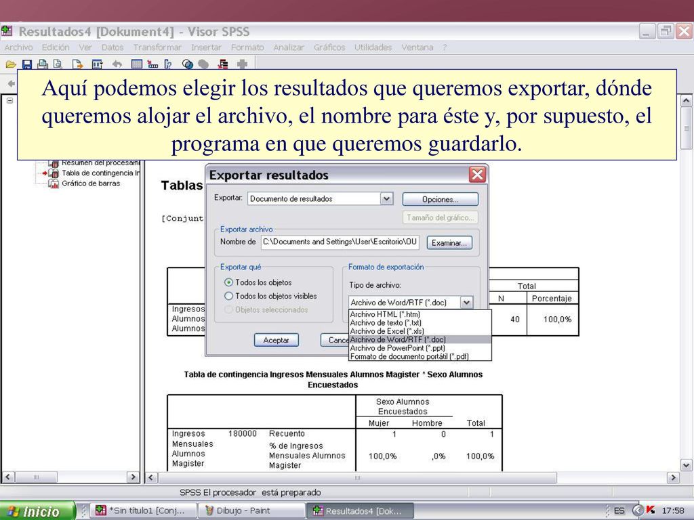
Task: Click outline pane scroll right arrow
Action: (x=133, y=477)
